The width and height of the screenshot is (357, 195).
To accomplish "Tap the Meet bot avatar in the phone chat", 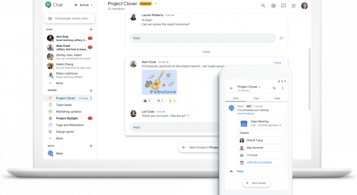I will pyautogui.click(x=231, y=108).
